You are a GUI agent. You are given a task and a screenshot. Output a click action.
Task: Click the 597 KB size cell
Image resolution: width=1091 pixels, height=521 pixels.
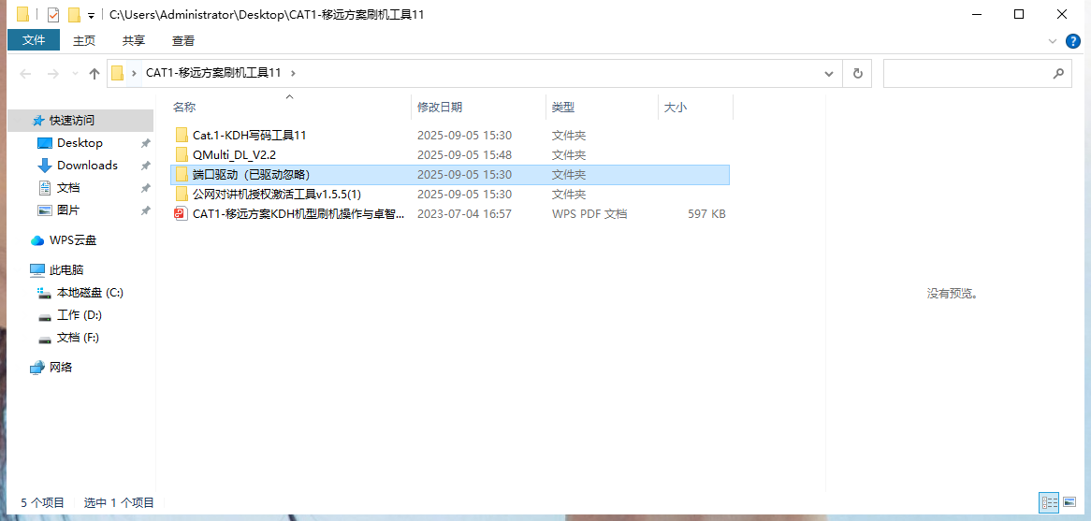706,213
